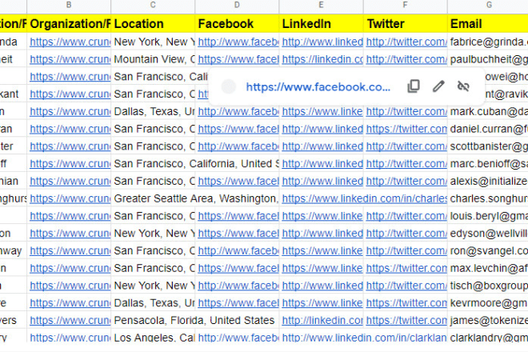
Task: Open LinkedIn link in paulbuchheit row
Action: pos(322,59)
